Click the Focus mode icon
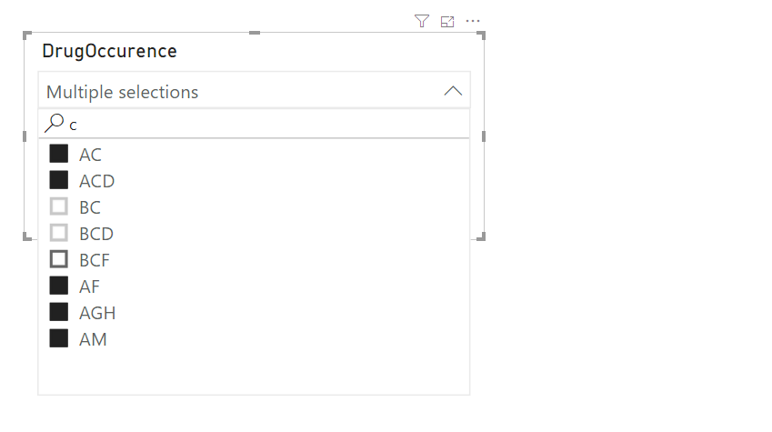 (446, 21)
